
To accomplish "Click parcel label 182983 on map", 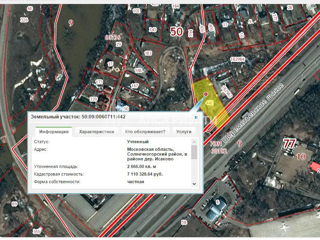I will click(227, 92).
